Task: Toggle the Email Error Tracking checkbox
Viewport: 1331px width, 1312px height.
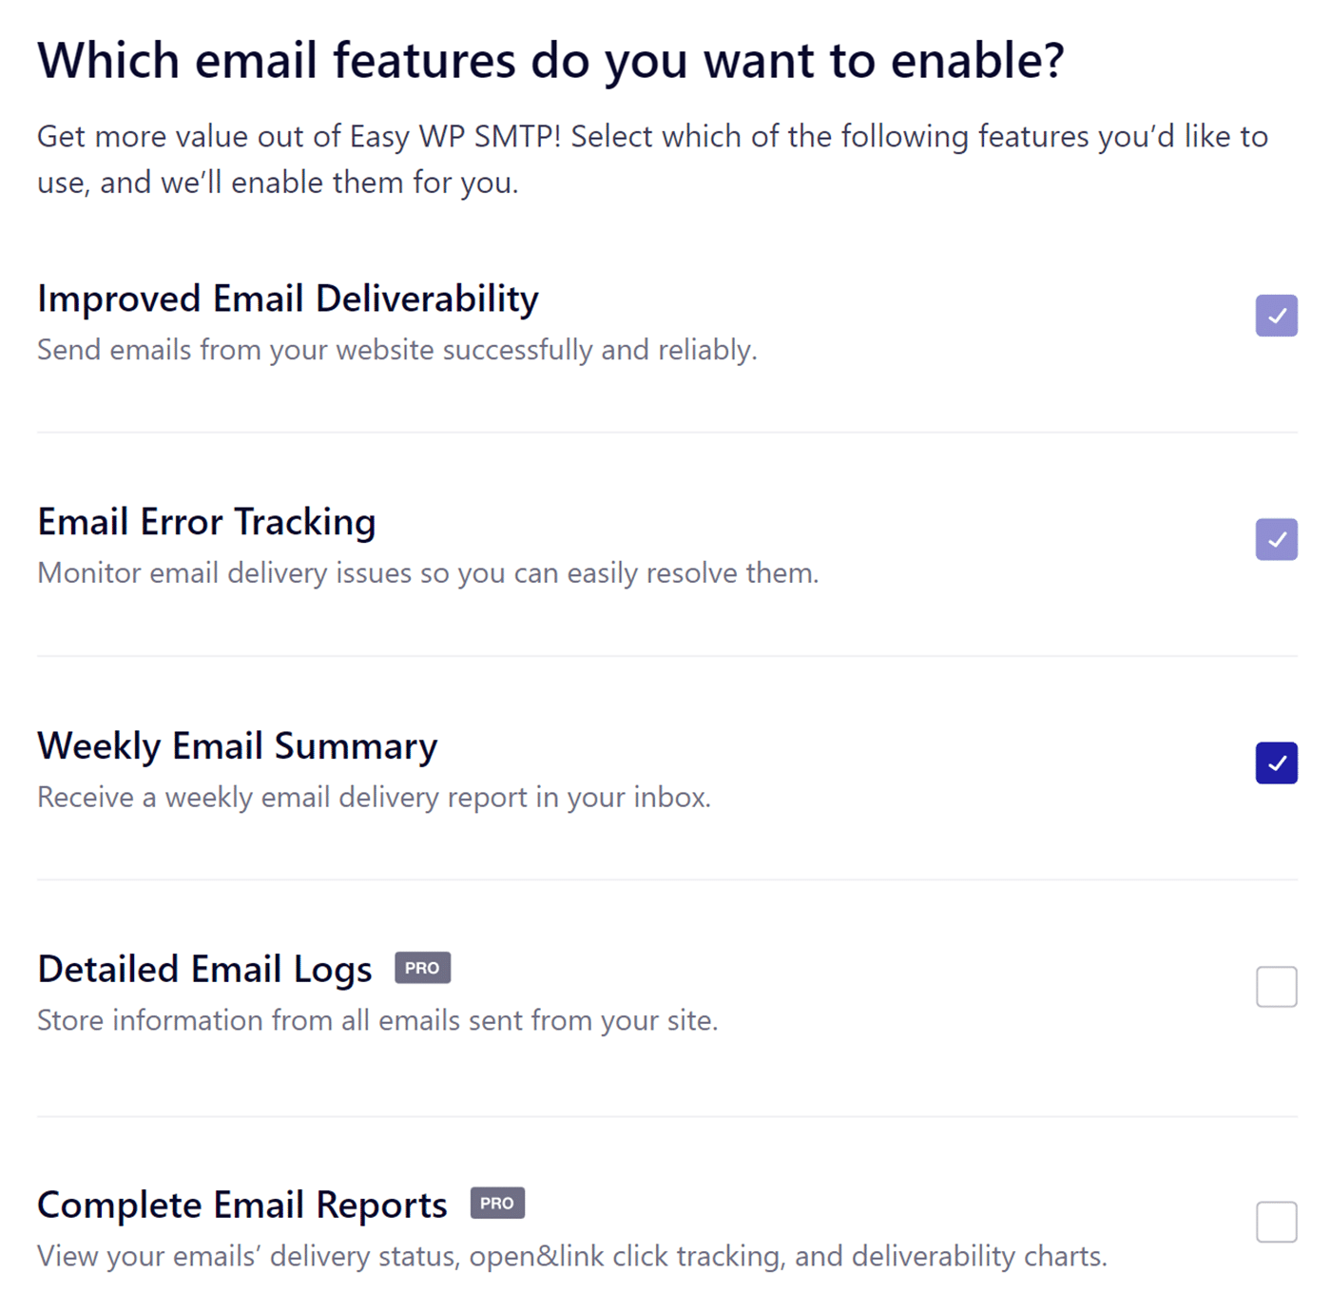Action: click(x=1276, y=539)
